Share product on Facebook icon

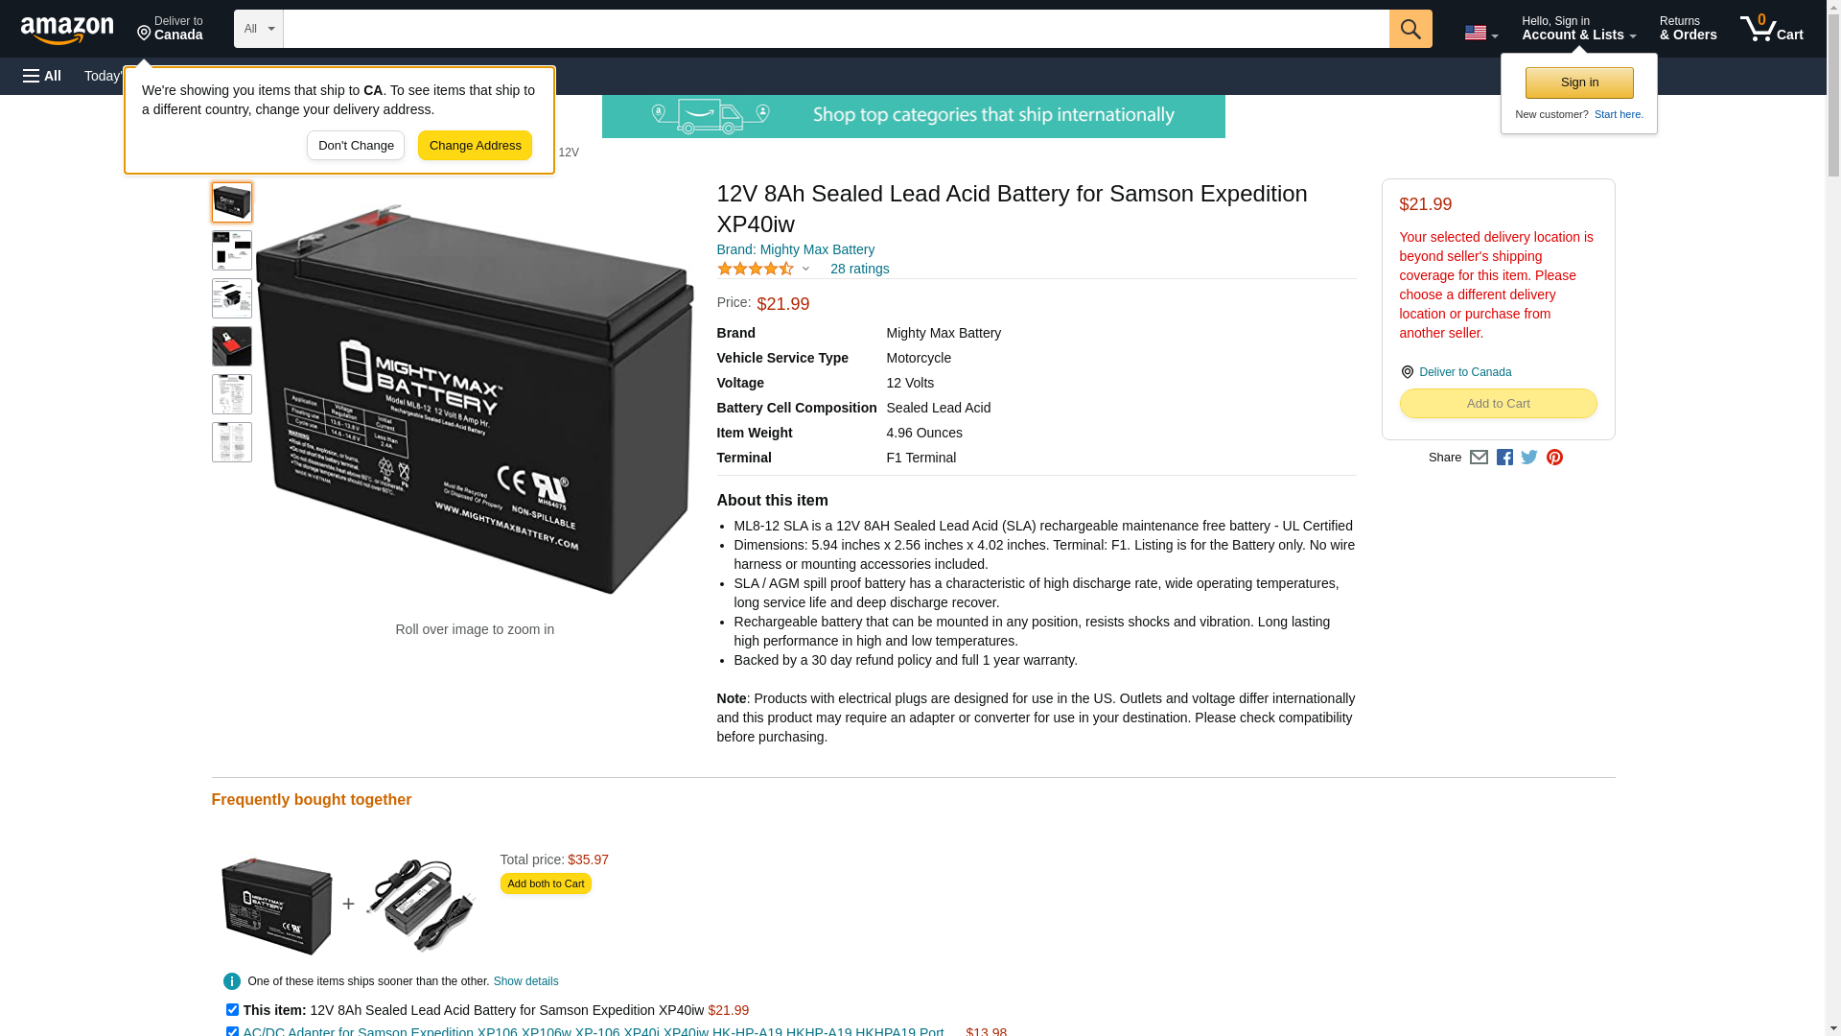click(x=1504, y=458)
